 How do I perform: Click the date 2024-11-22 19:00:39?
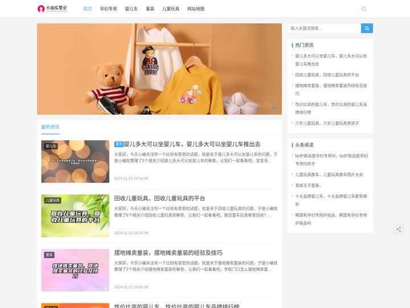(131, 287)
